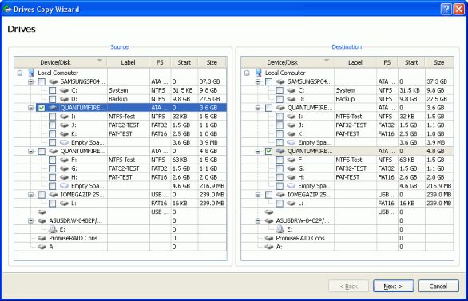468x301 pixels.
Task: Collapse IOMEGAZIP node in Source tree
Action: click(30, 195)
